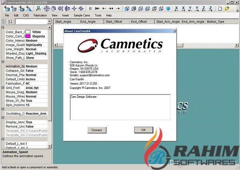Rotate view about X with left arrow

(x=176, y=9)
